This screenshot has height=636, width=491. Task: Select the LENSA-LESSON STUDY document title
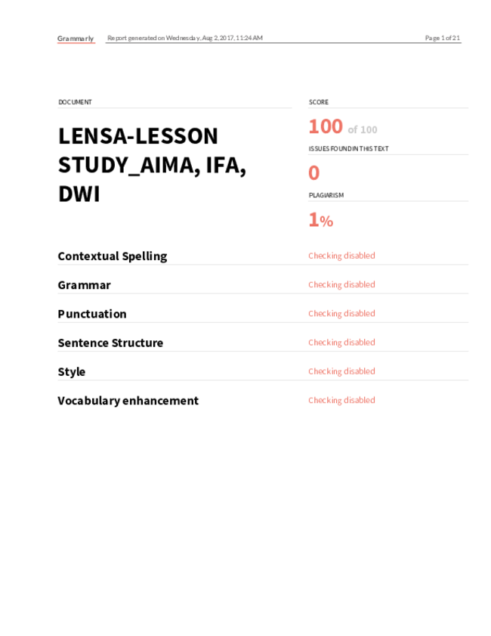[153, 165]
